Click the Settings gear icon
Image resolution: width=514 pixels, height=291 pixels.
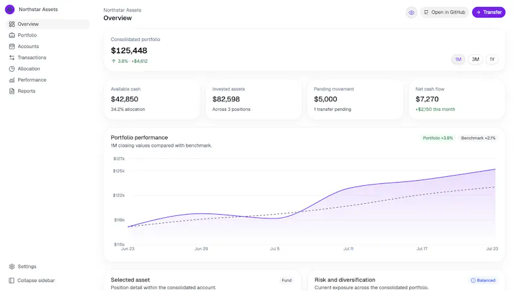point(12,267)
